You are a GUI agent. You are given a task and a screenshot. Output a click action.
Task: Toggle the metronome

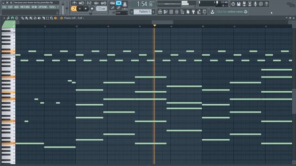[74, 3]
